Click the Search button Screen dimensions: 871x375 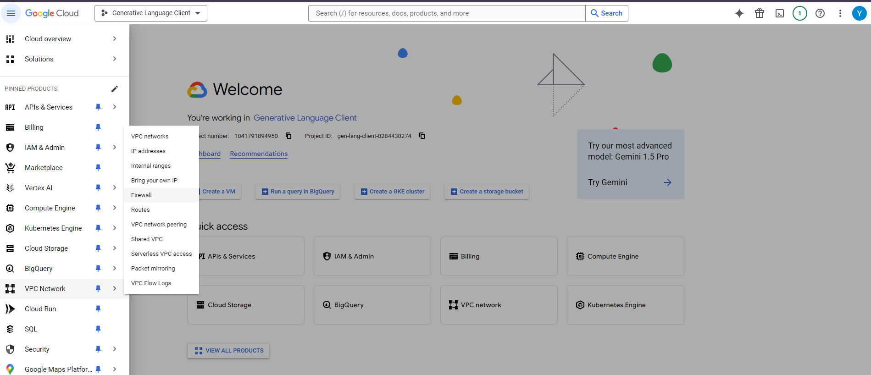coord(607,13)
